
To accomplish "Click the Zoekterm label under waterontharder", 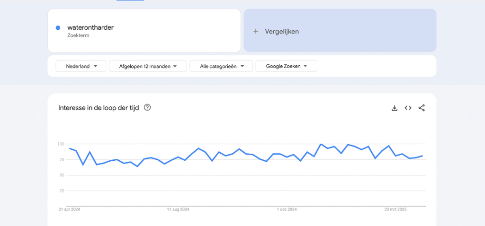I will point(78,35).
